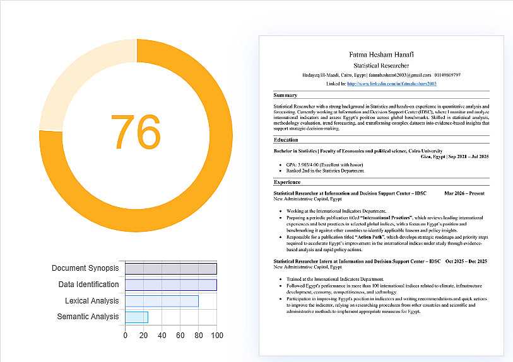
Task: Click the GPA bullet point
Action: click(324, 165)
